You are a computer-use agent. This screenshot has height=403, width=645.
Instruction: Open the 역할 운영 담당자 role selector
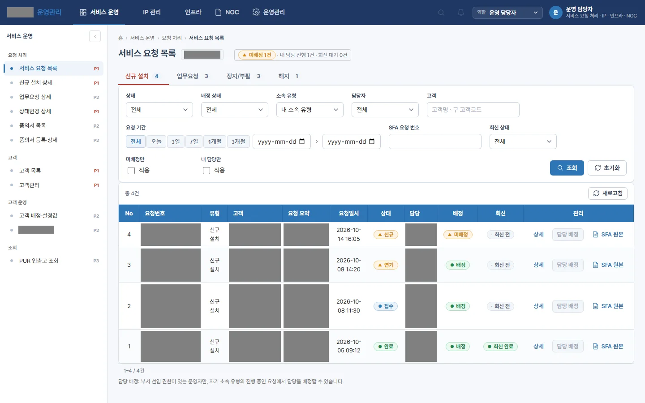click(507, 13)
